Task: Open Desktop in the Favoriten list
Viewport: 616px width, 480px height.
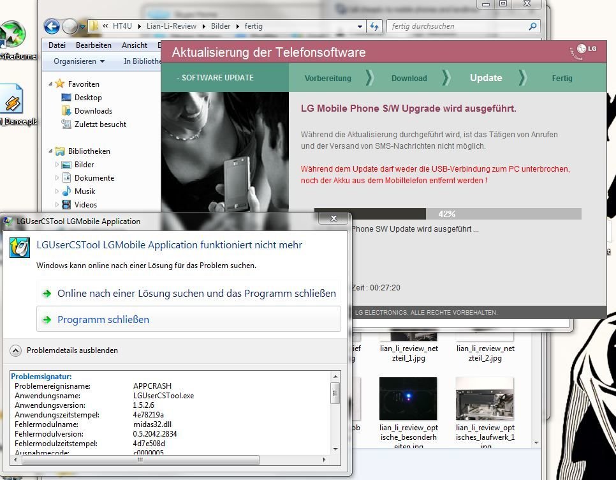Action: tap(88, 98)
